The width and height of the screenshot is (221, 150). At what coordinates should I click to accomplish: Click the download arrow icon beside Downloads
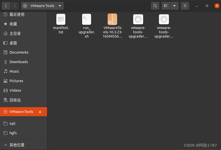pyautogui.click(x=6, y=62)
